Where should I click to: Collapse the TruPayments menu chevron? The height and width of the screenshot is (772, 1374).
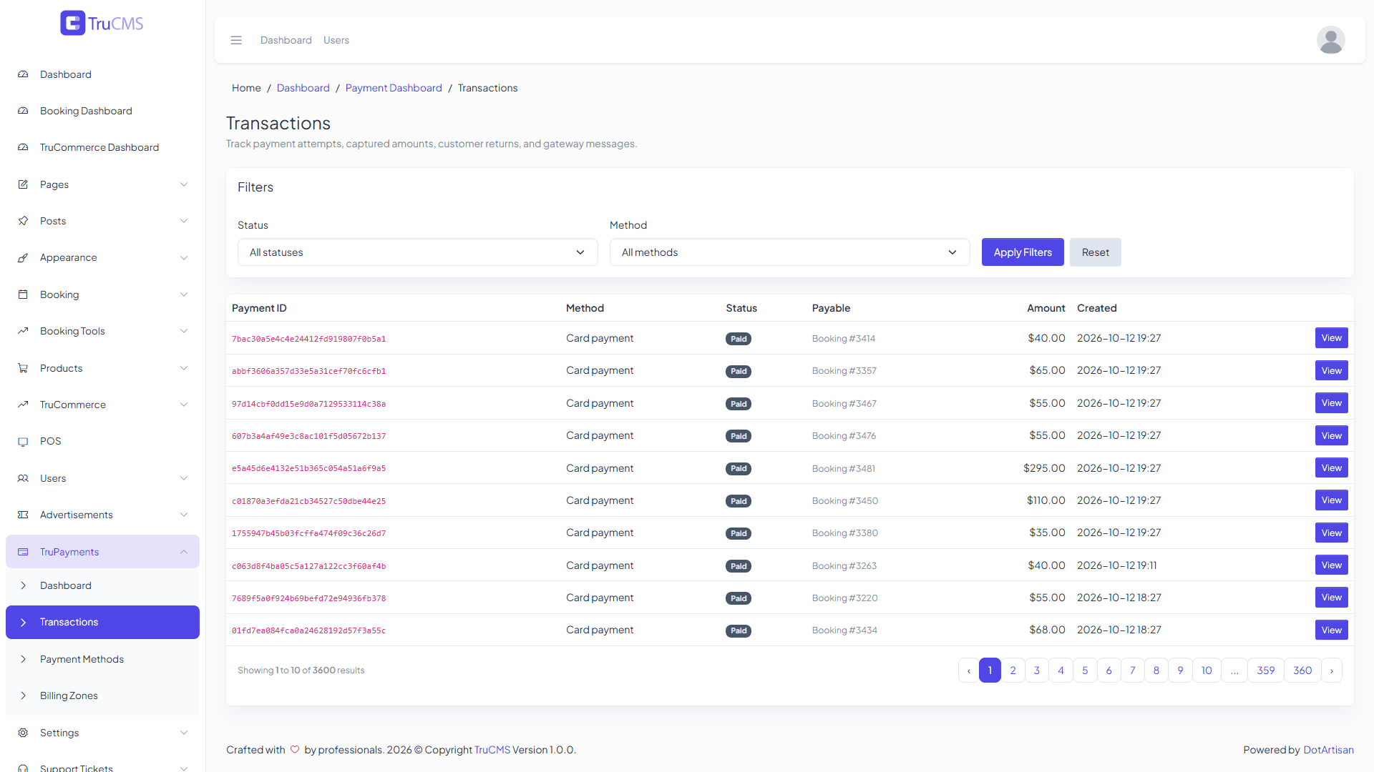click(184, 552)
